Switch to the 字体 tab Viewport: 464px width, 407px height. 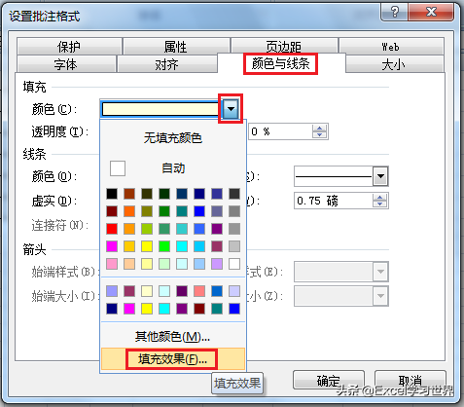coord(66,64)
